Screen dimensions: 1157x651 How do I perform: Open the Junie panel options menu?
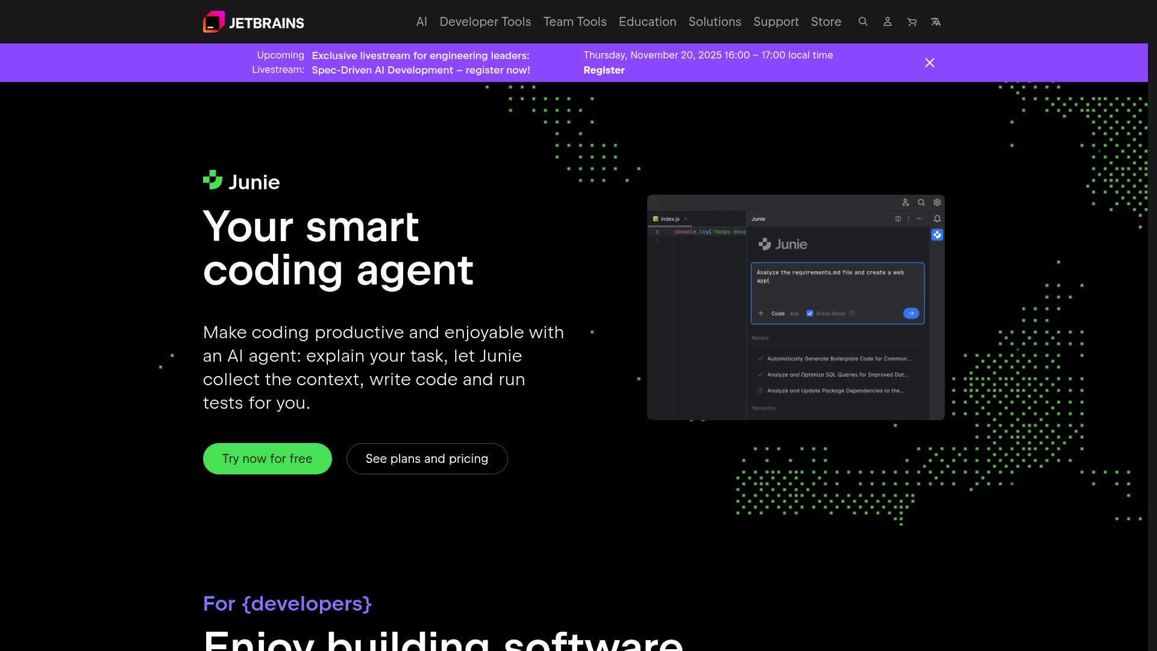point(909,219)
